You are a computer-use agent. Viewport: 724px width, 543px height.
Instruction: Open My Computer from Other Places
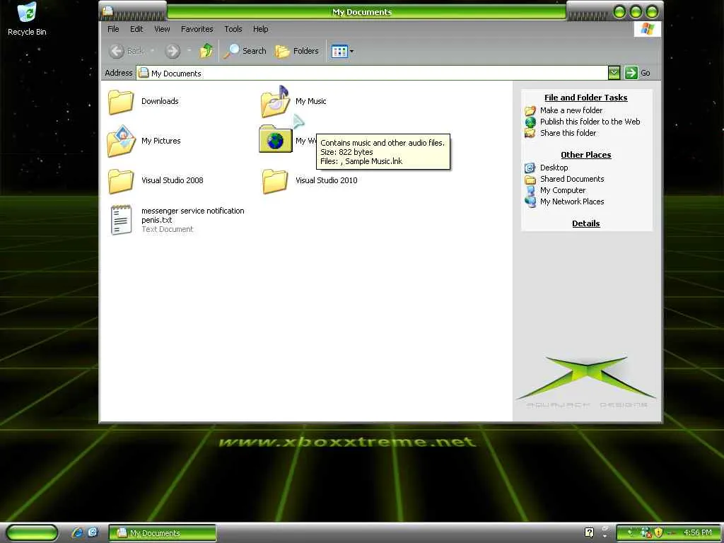pyautogui.click(x=563, y=190)
